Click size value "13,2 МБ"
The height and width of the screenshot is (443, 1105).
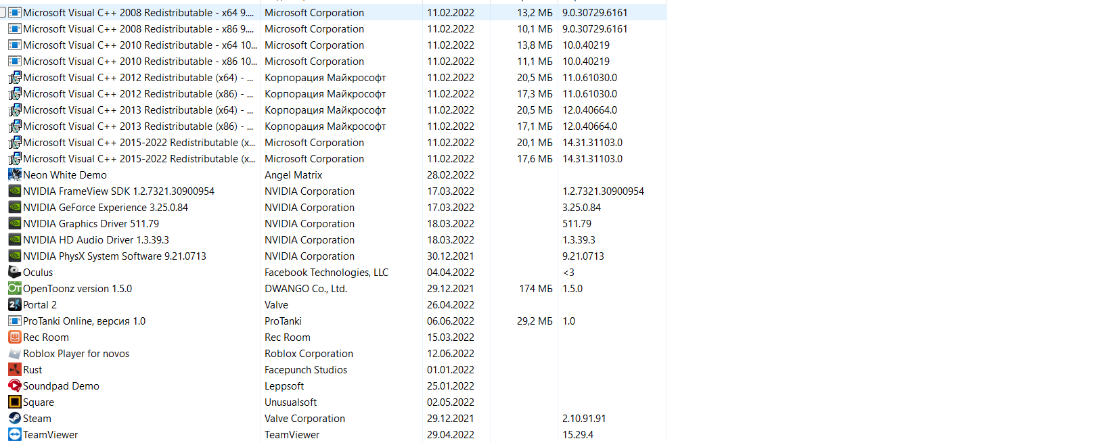pos(535,13)
